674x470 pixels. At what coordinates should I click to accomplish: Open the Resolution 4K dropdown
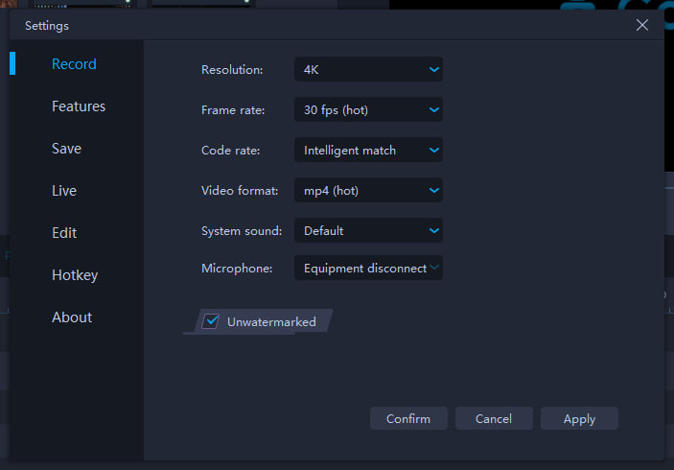pos(368,69)
